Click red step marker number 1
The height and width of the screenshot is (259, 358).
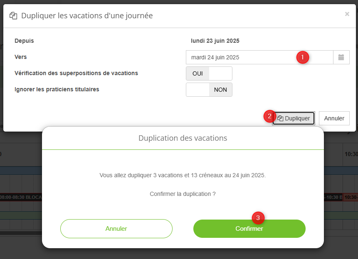(x=303, y=57)
